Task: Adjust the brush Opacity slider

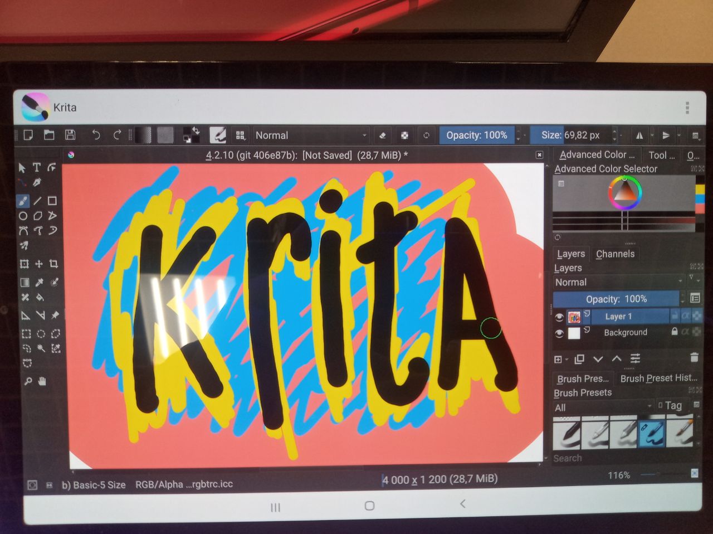Action: pyautogui.click(x=477, y=135)
